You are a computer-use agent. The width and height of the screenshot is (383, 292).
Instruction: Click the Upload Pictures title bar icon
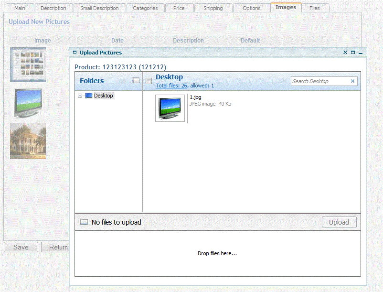(75, 53)
